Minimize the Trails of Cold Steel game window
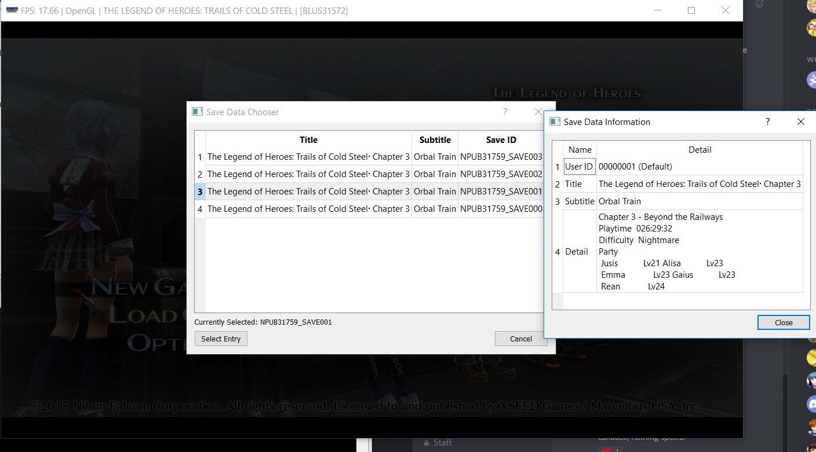 tap(657, 10)
